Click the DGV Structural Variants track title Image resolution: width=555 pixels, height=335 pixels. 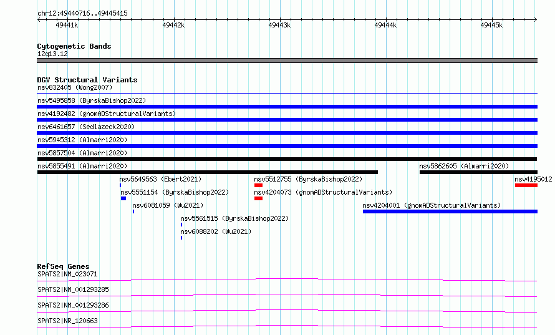87,80
